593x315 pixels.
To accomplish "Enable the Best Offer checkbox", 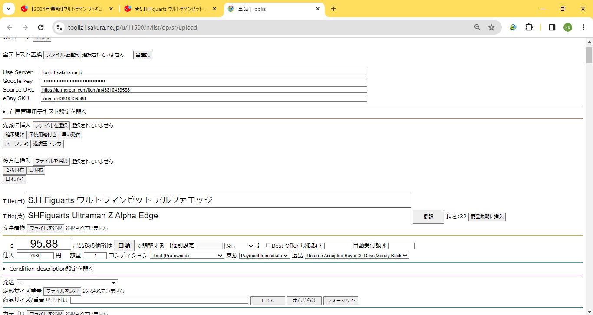I will point(268,246).
